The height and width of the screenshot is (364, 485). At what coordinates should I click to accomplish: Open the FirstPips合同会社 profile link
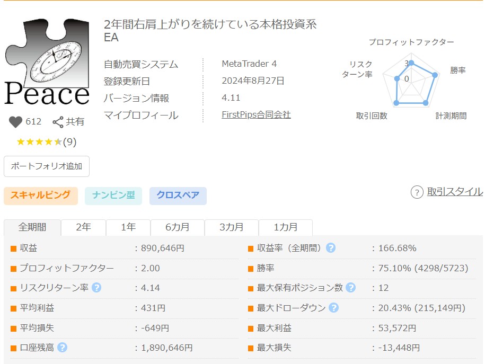pos(256,114)
